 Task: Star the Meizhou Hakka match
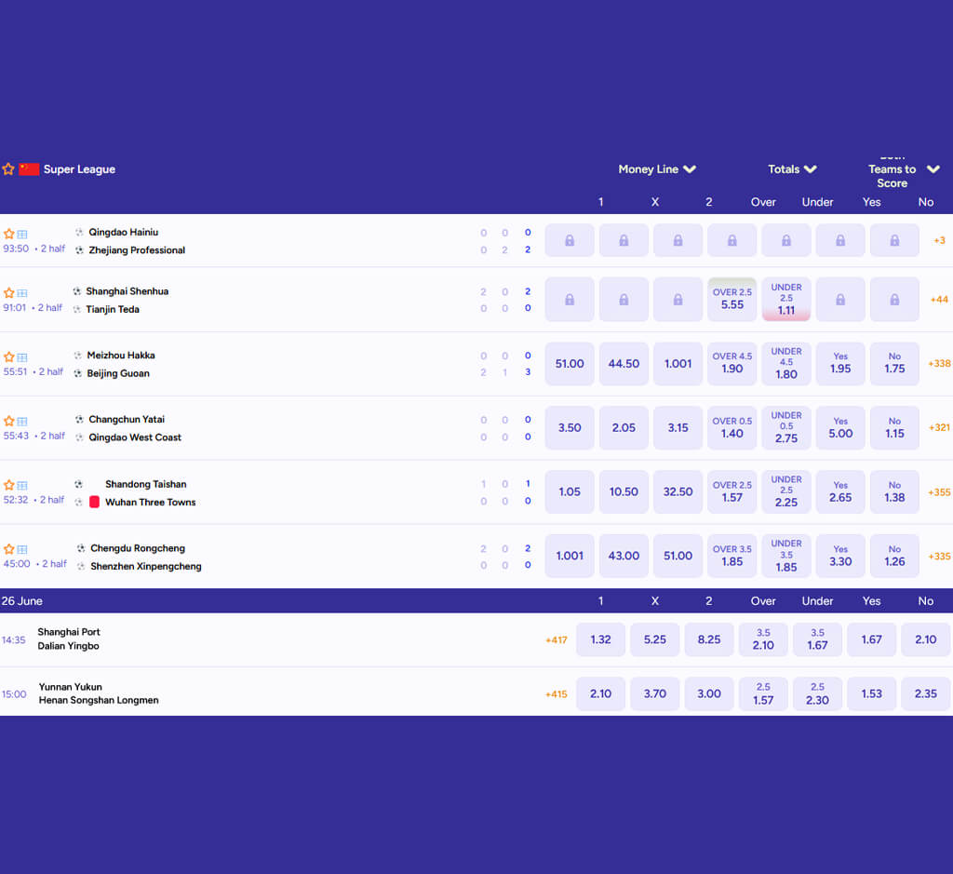pos(9,357)
